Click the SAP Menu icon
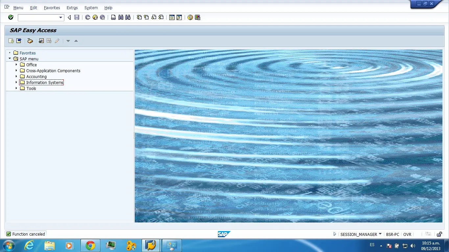Image resolution: width=449 pixels, height=252 pixels. [19, 41]
